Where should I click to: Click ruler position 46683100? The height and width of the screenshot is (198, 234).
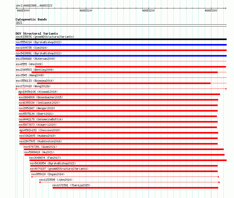tap(86, 10)
